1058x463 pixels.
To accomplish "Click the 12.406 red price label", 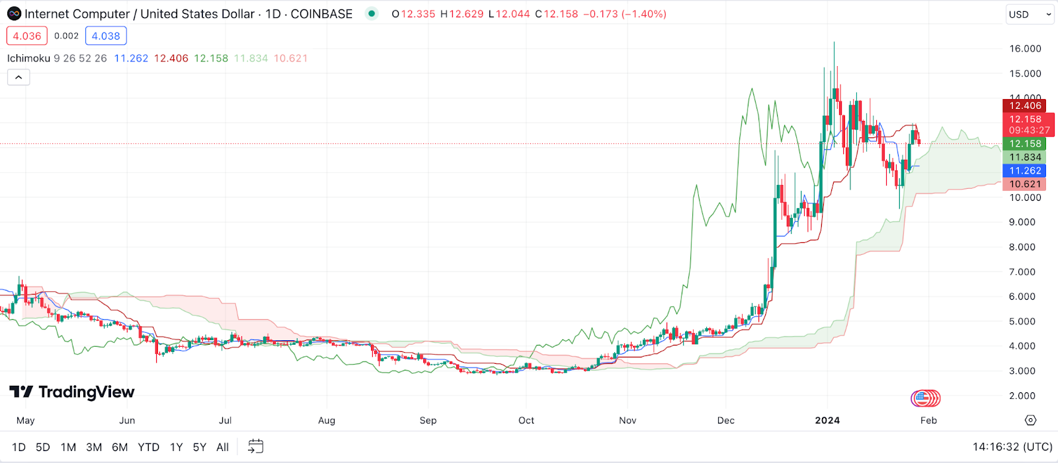I will point(1024,106).
